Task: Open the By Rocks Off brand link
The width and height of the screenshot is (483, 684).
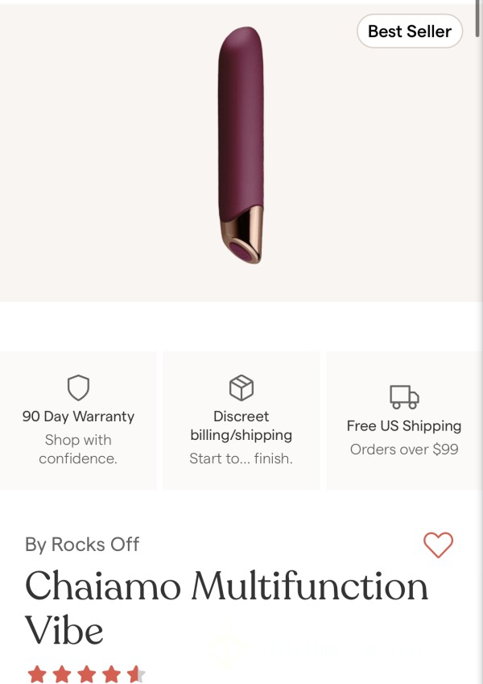Action: click(x=82, y=545)
